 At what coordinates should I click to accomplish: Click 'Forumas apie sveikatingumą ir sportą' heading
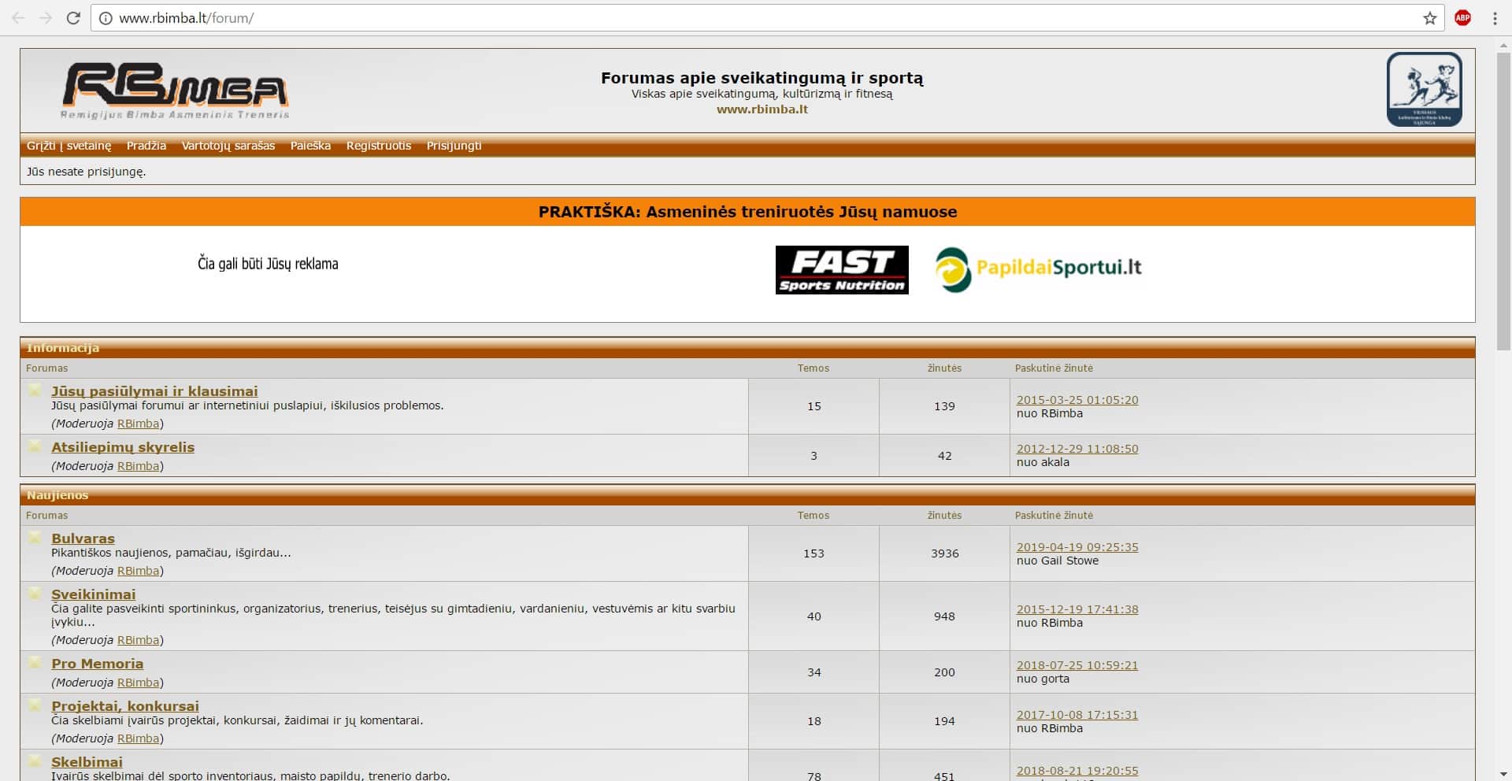762,78
